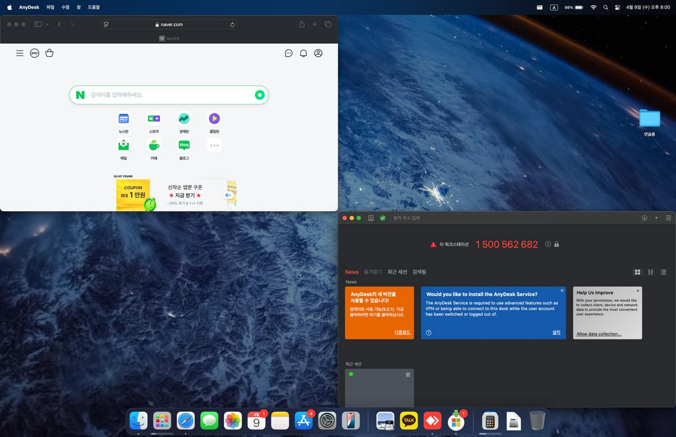This screenshot has height=437, width=676.
Task: Open the Naver chat bubble icon
Action: tap(288, 53)
